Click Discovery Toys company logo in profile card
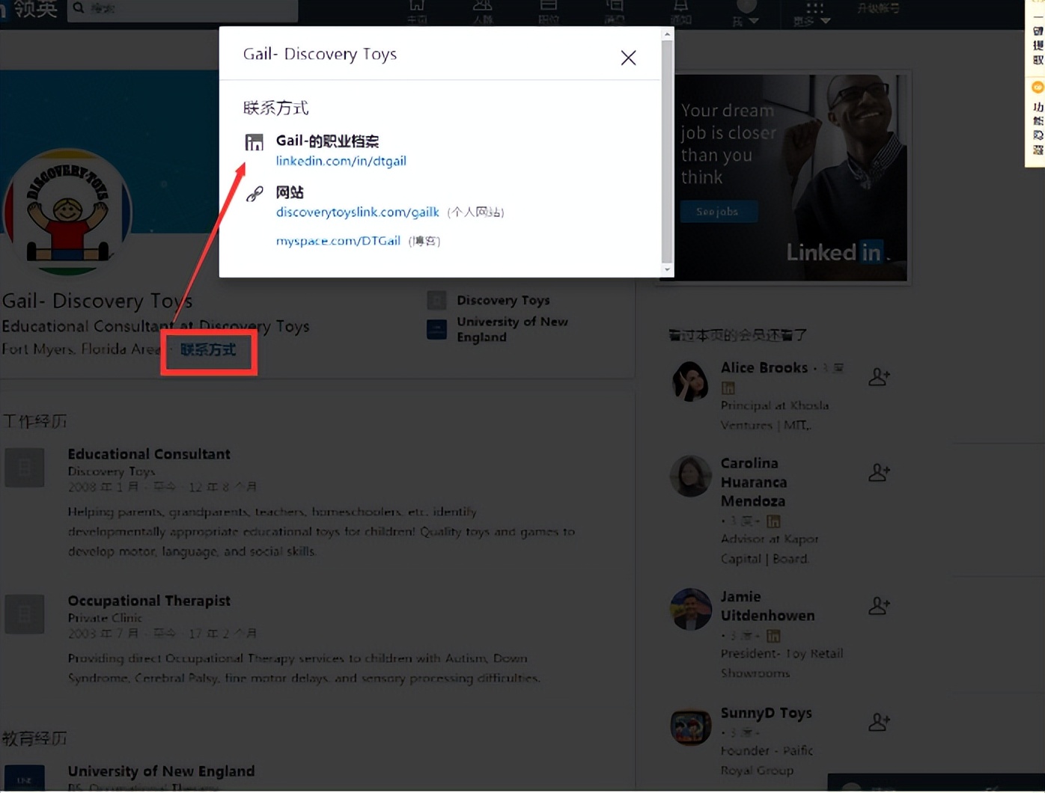Screen dimensions: 1045x793 [436, 300]
